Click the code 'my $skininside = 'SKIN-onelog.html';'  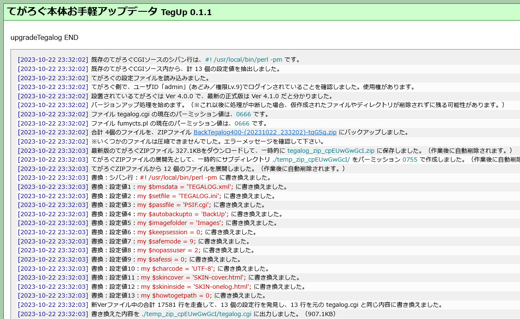click(x=196, y=287)
